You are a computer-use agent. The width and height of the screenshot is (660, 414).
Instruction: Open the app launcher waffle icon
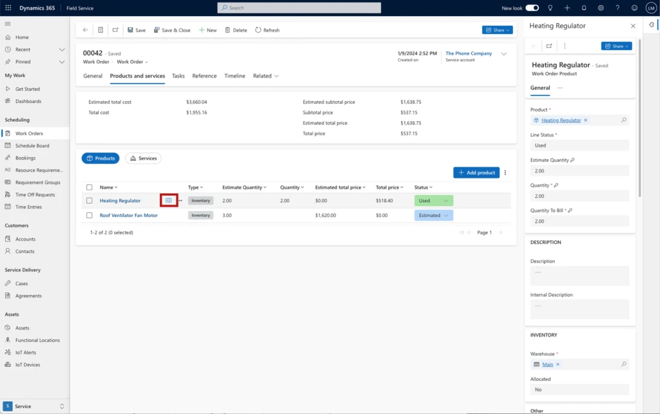coord(8,8)
